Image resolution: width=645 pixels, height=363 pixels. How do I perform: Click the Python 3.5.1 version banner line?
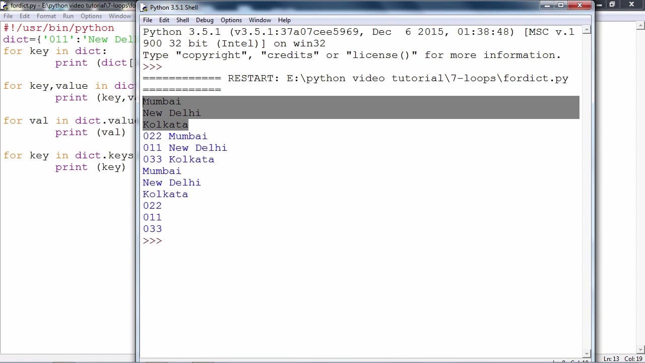coord(359,32)
